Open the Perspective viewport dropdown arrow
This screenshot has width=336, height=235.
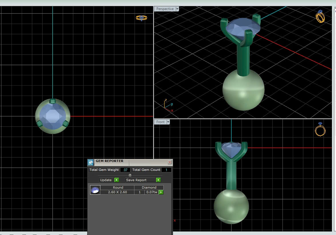point(177,9)
